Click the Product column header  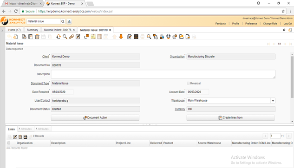coord(180,143)
